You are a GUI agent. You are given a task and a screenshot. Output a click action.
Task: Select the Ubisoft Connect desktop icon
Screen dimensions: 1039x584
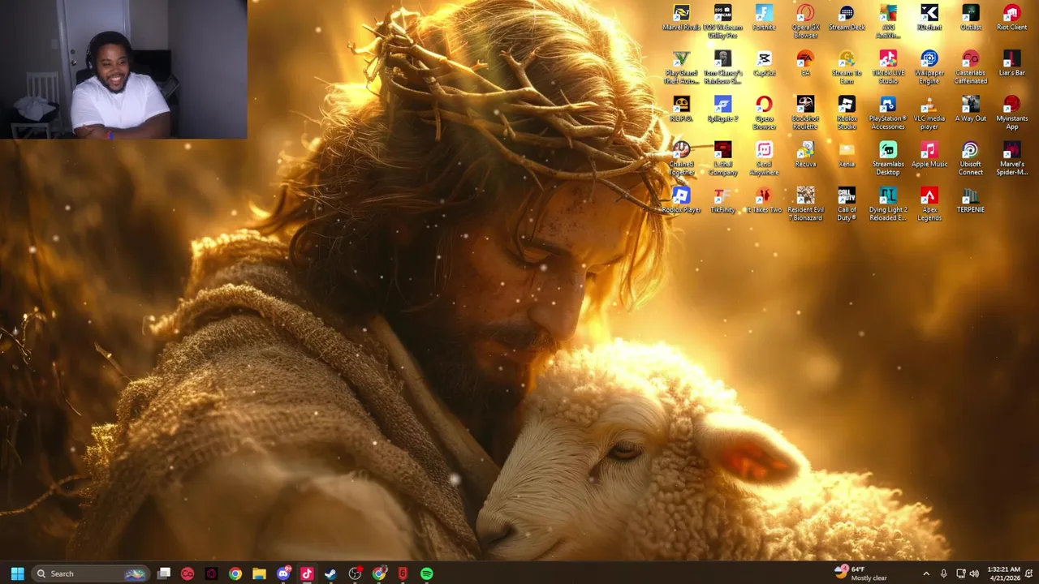[971, 158]
